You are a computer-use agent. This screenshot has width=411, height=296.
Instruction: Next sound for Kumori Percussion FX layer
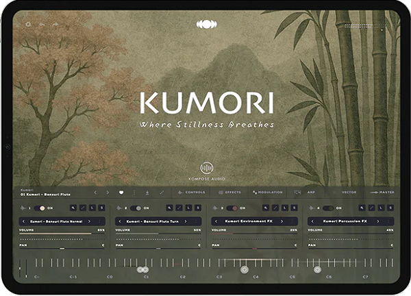pos(378,221)
